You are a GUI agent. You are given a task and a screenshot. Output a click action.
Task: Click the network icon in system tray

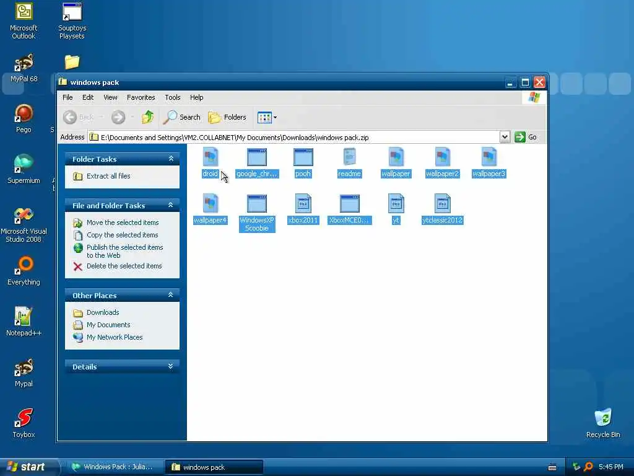click(x=576, y=467)
